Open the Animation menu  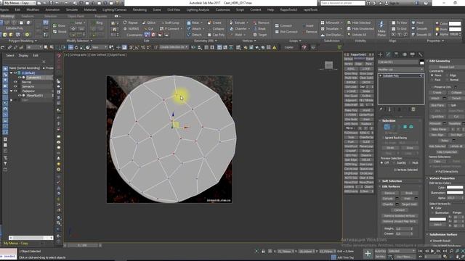(52, 9)
